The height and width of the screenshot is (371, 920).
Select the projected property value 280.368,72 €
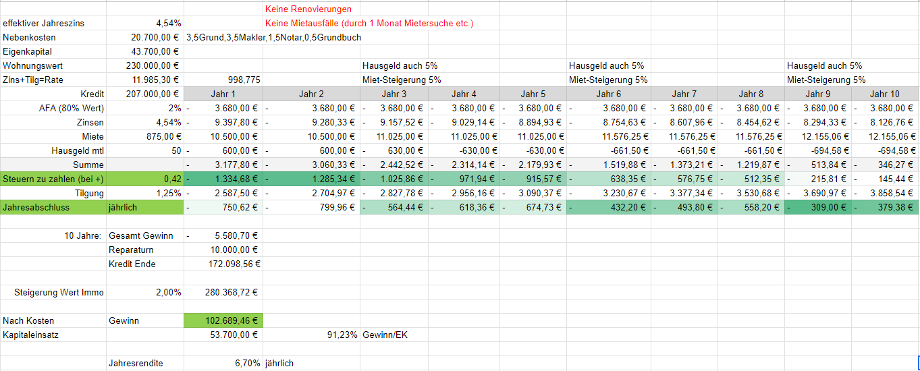(223, 292)
